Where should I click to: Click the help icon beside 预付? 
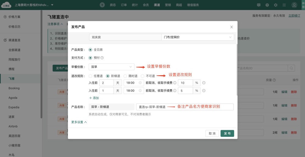coord(102,58)
